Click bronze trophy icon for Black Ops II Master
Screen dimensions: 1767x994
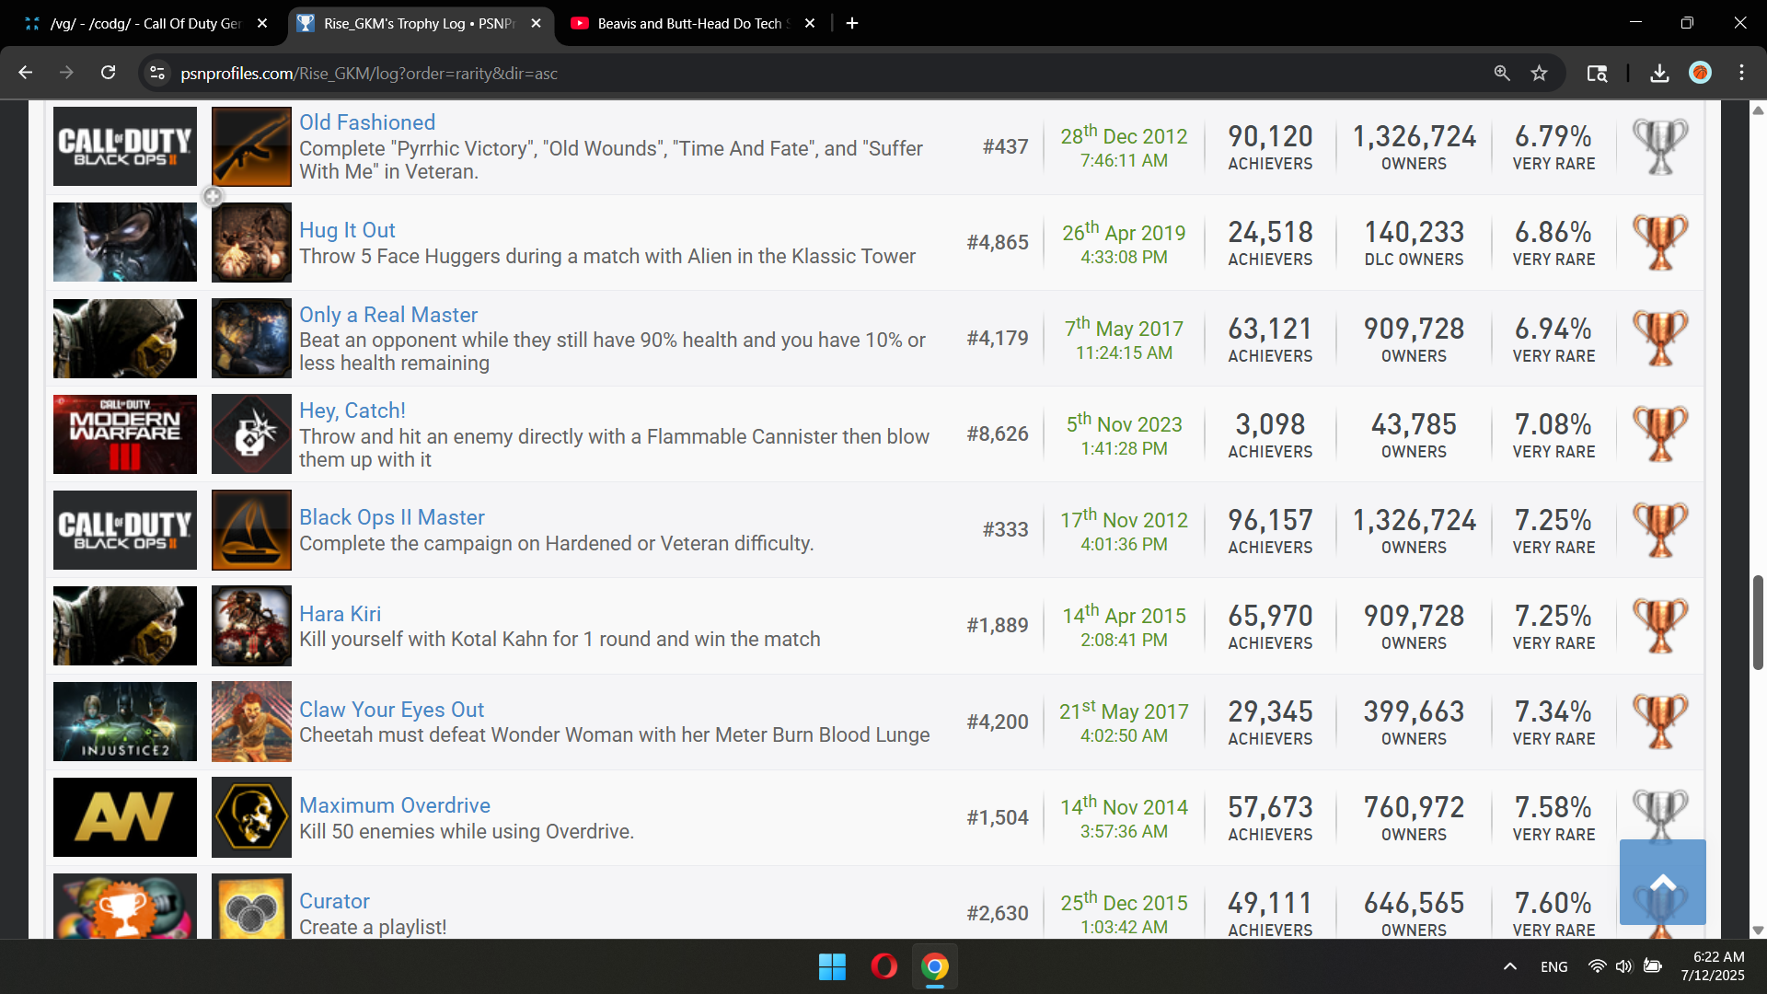click(x=1660, y=529)
